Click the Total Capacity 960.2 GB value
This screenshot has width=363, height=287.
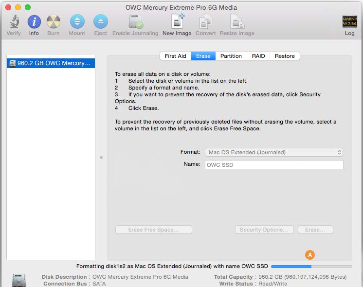[x=302, y=277]
